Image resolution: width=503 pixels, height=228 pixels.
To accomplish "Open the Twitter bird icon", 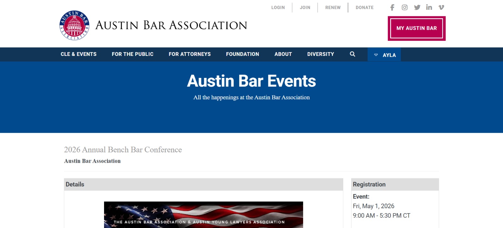I will [x=417, y=8].
